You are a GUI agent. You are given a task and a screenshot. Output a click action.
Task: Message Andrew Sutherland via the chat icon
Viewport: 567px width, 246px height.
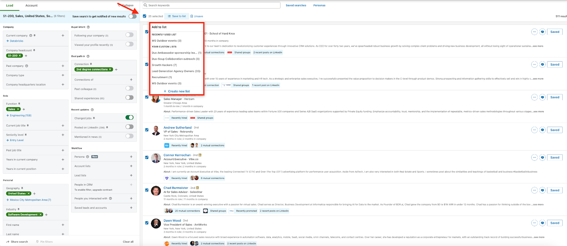(542, 130)
